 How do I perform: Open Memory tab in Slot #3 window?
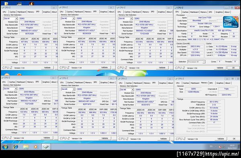point(146,12)
